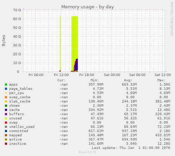Click the 'Bytes' vertical axis label
Image resolution: width=175 pixels, height=156 pixels.
point(4,40)
